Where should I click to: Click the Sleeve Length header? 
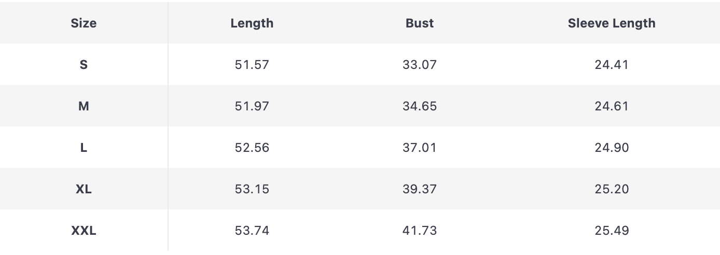pyautogui.click(x=612, y=23)
